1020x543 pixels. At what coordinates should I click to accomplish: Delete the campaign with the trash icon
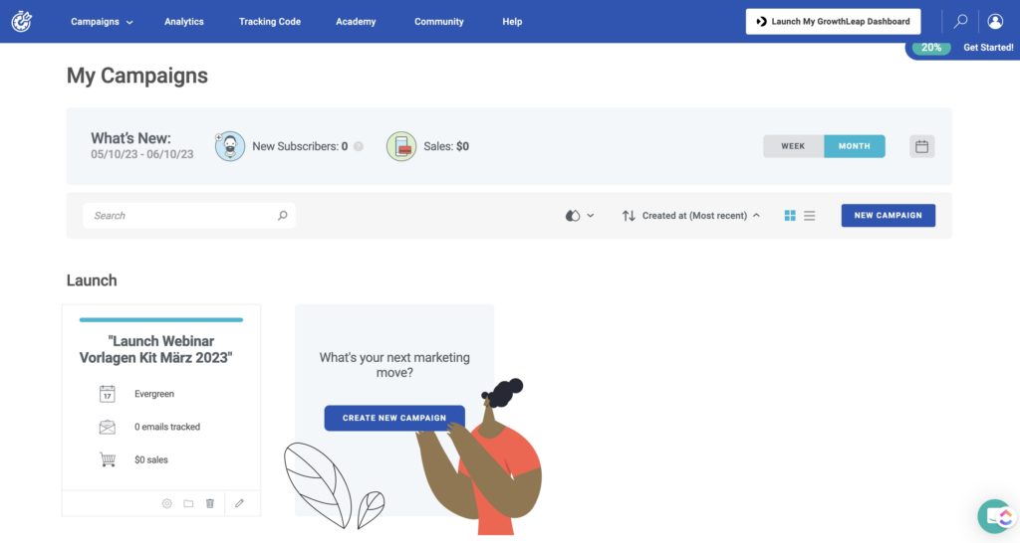[x=210, y=503]
